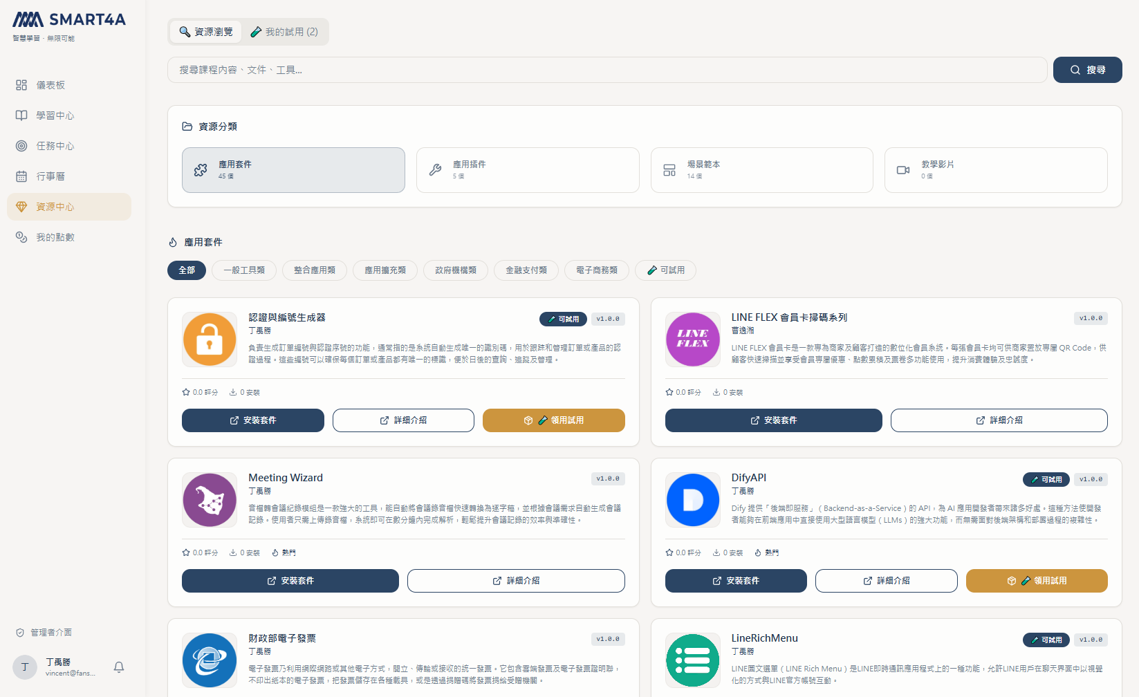Click the DifyAPI blue app icon
The height and width of the screenshot is (697, 1139).
pos(692,500)
